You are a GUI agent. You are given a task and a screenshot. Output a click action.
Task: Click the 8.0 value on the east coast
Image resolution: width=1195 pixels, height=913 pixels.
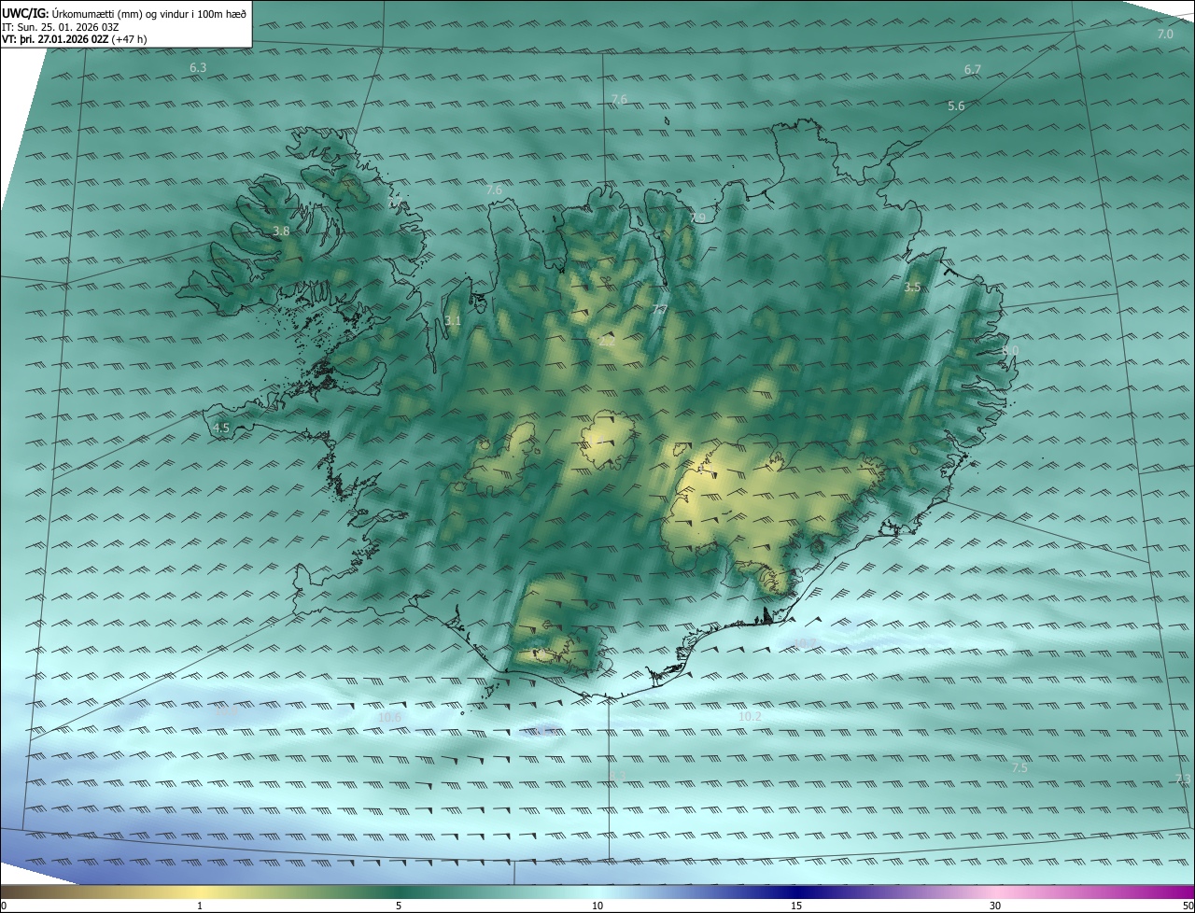1010,351
